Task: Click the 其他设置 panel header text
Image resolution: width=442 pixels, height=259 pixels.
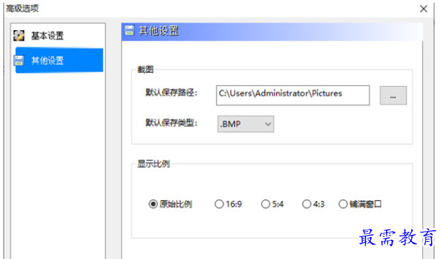Action: [x=159, y=30]
